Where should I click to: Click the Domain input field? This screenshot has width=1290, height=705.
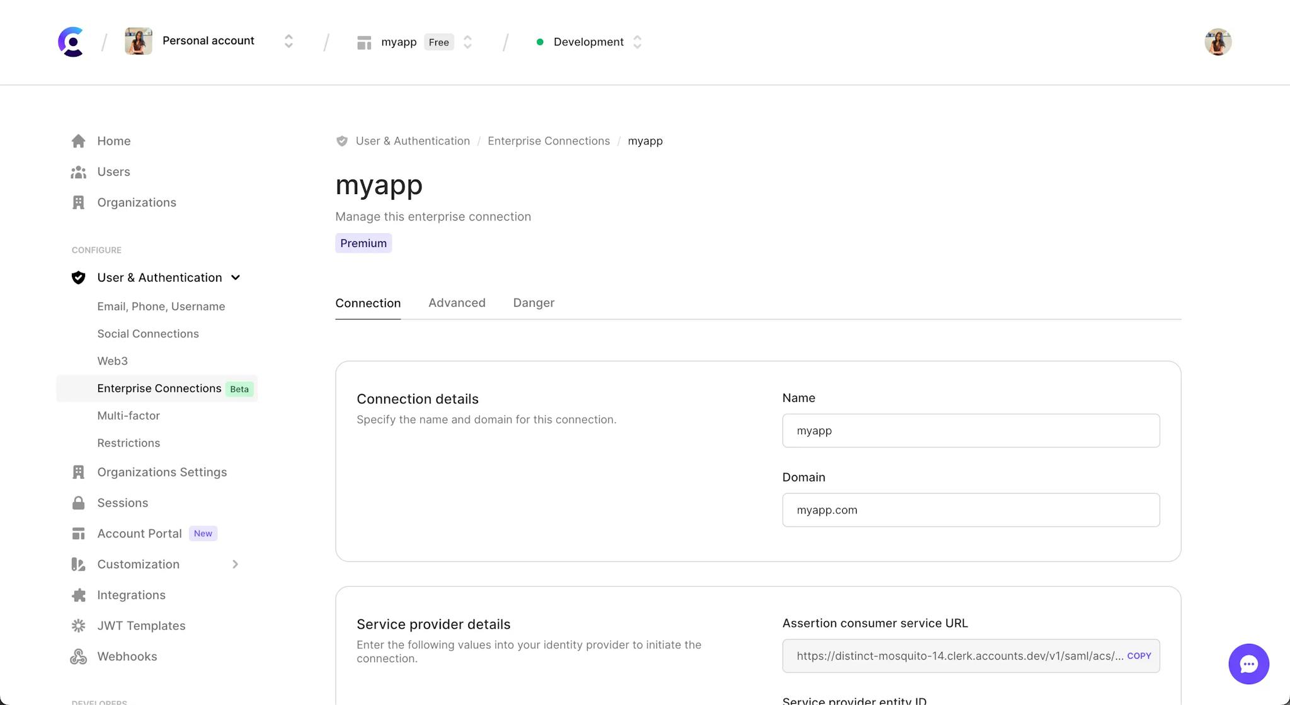971,510
